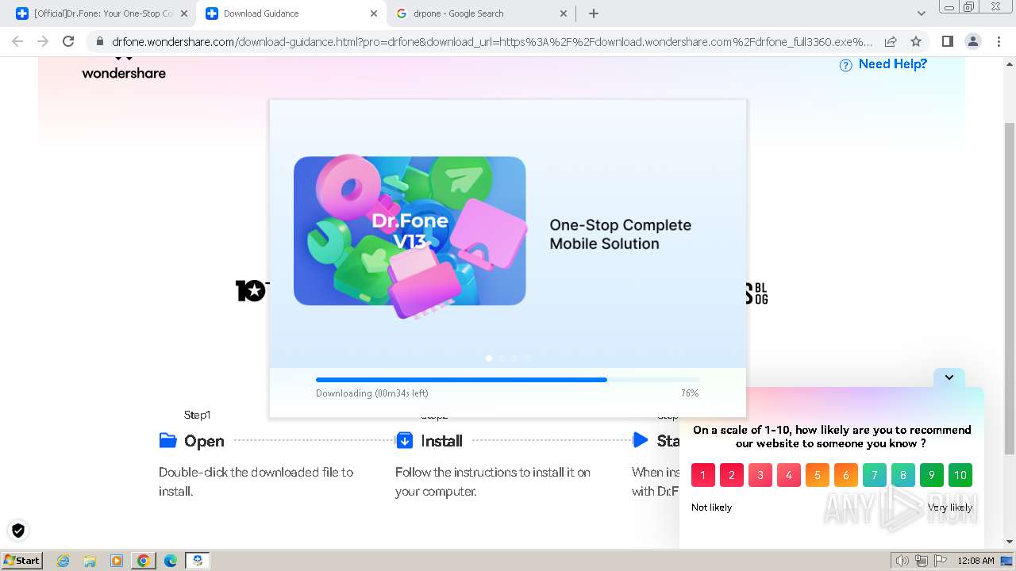This screenshot has height=571, width=1016.
Task: Choose rating 5 in the survey
Action: pyautogui.click(x=818, y=475)
